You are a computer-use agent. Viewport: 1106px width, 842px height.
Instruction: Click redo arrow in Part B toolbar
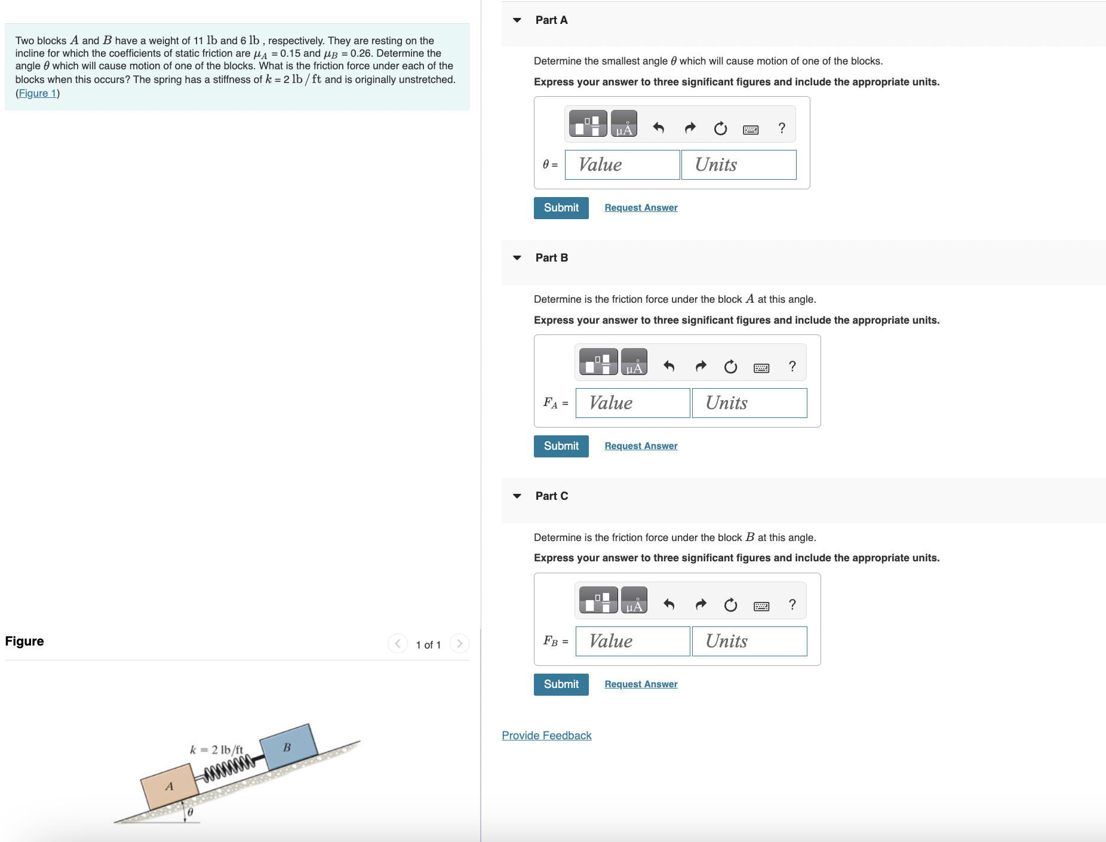click(x=701, y=366)
